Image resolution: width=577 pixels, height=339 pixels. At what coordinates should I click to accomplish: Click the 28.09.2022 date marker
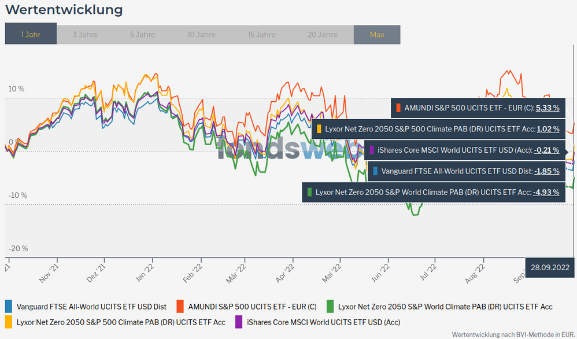click(550, 267)
